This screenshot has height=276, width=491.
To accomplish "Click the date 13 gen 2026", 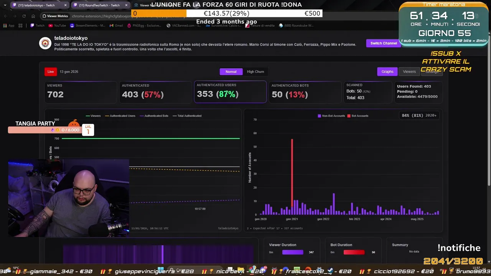I will click(69, 72).
